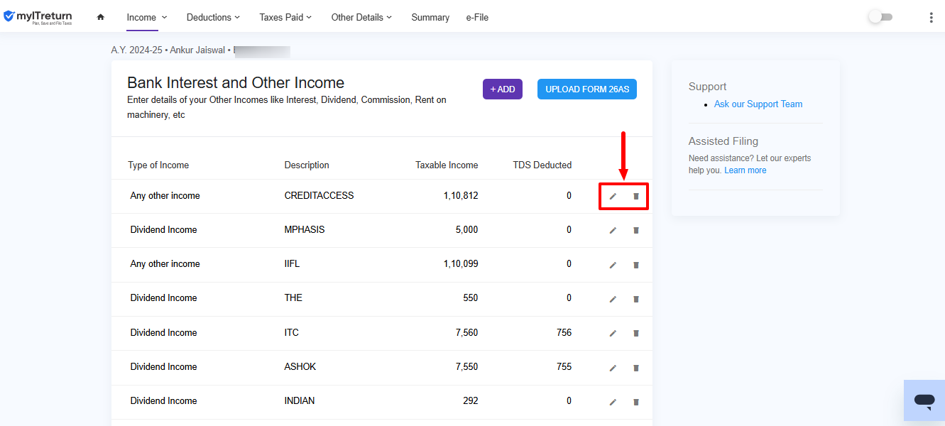Delete the IIFL income entry

pos(636,265)
